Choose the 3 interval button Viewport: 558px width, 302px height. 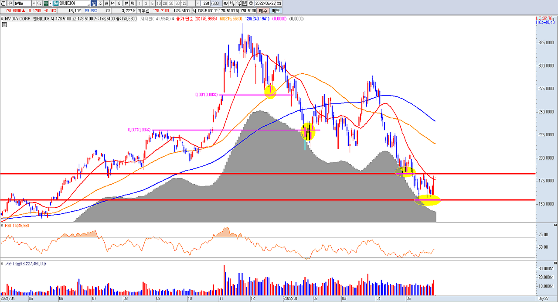click(x=146, y=3)
